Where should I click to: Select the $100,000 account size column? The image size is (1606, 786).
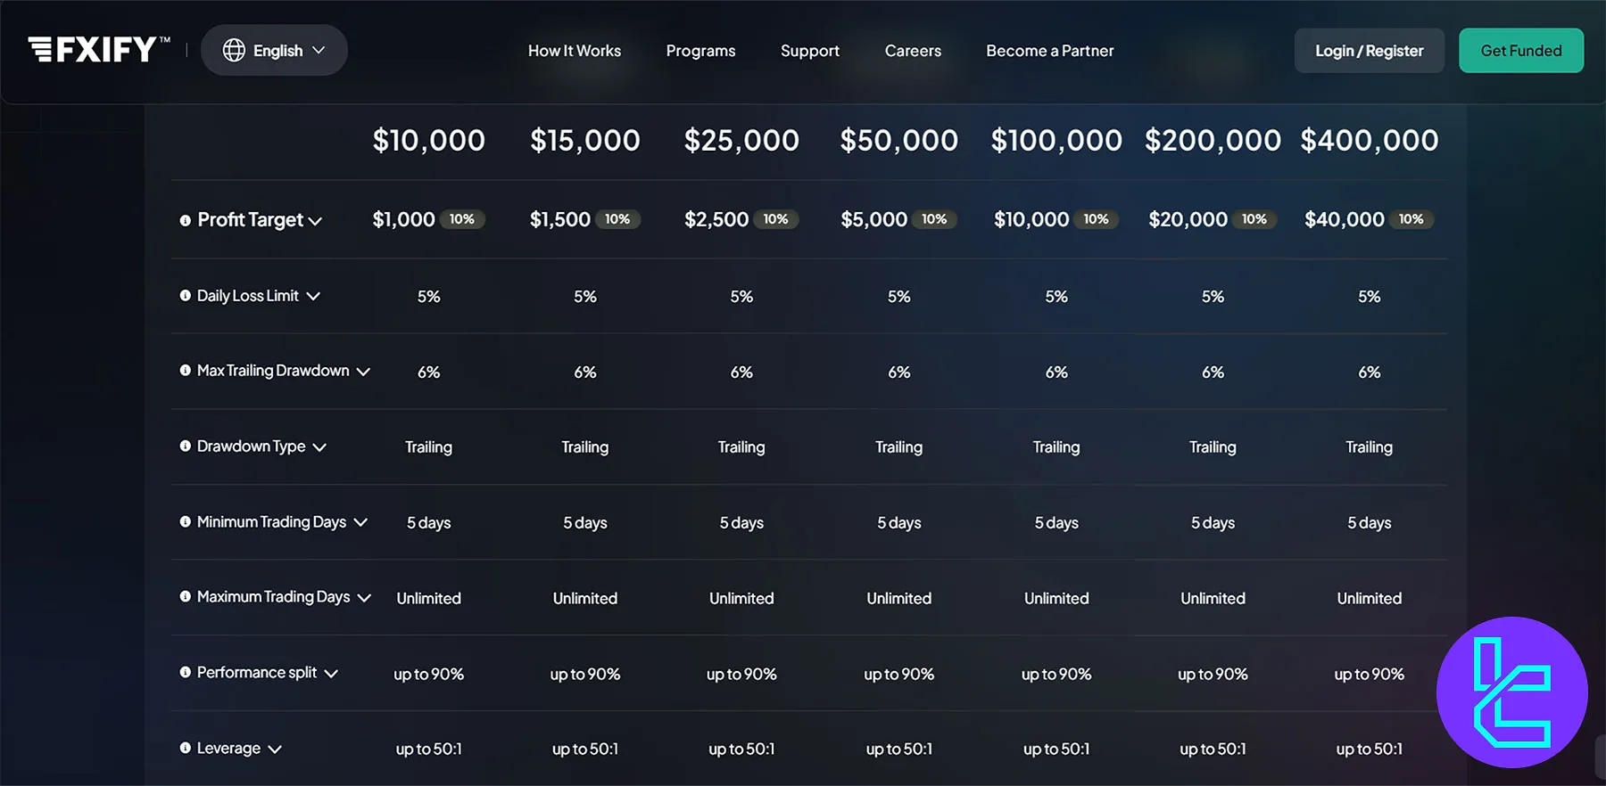1056,140
